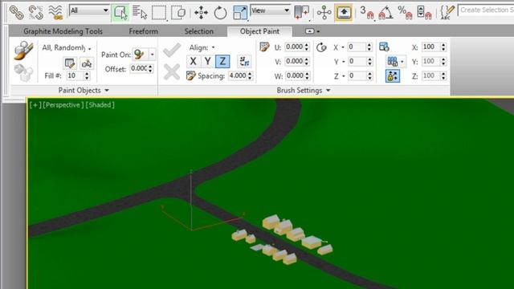Viewport: 514px width, 289px height.
Task: Toggle the 3D Snaps button
Action: tap(367, 13)
